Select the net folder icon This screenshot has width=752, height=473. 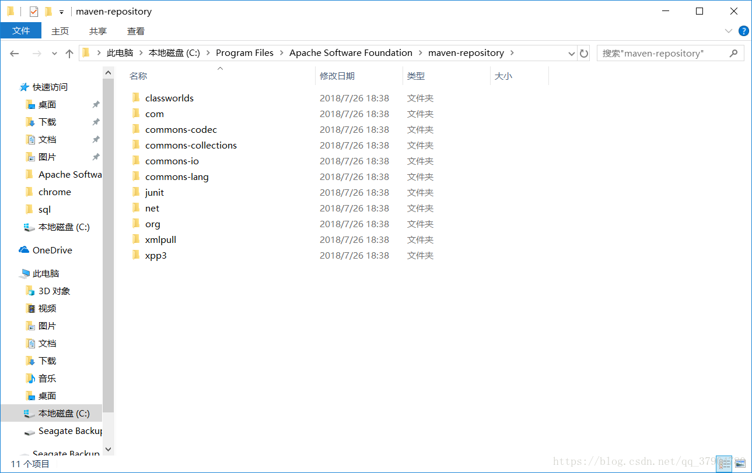click(x=136, y=208)
